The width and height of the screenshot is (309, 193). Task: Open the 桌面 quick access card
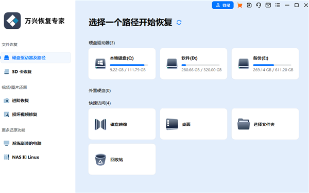[194, 124]
